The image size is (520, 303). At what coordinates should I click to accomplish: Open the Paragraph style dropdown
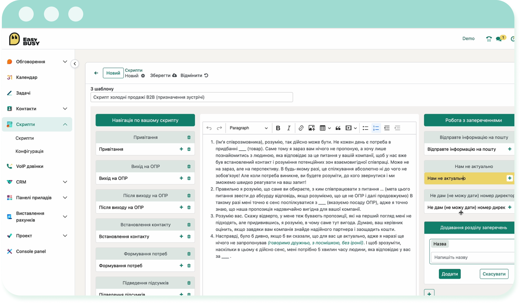pos(248,128)
